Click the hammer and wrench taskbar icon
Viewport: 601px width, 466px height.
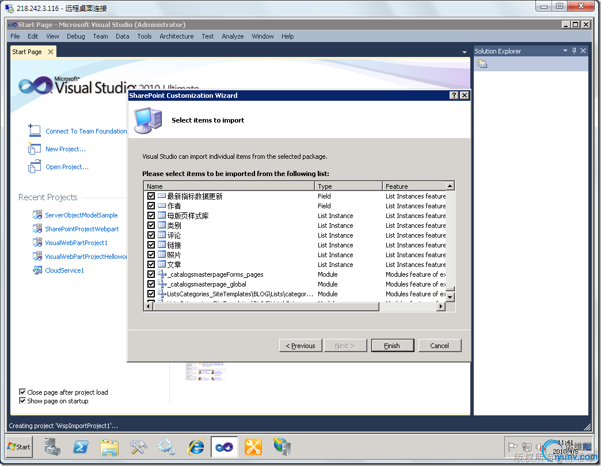coord(138,447)
